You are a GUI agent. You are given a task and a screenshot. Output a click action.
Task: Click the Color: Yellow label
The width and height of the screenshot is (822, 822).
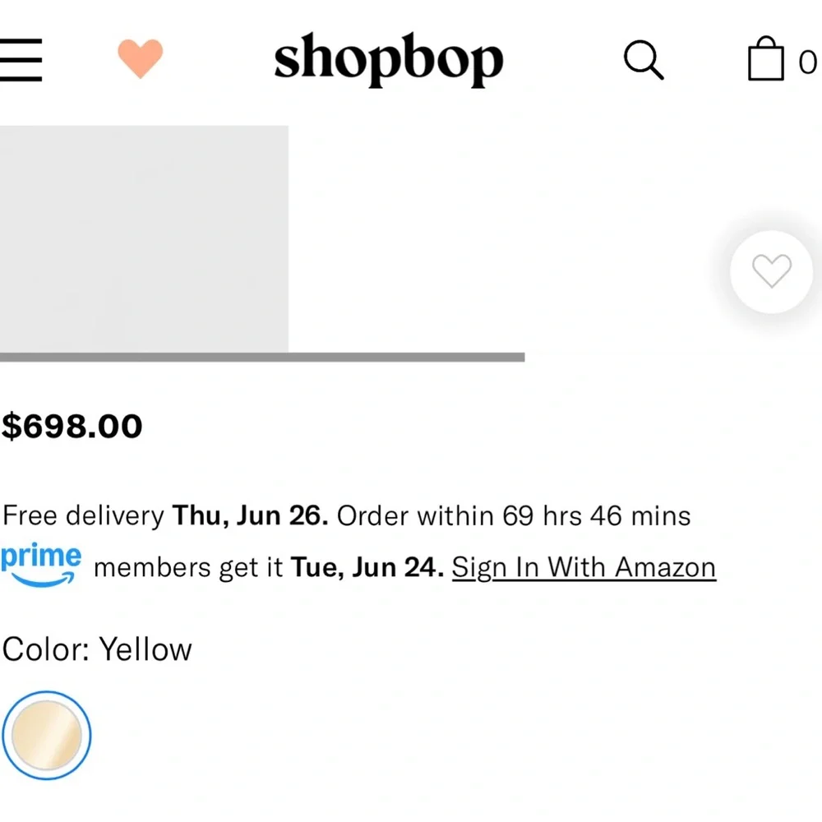[97, 649]
